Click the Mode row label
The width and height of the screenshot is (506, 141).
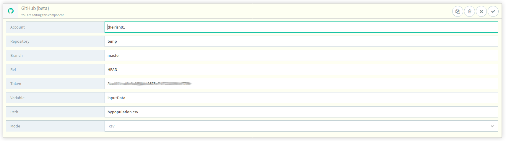coord(15,126)
